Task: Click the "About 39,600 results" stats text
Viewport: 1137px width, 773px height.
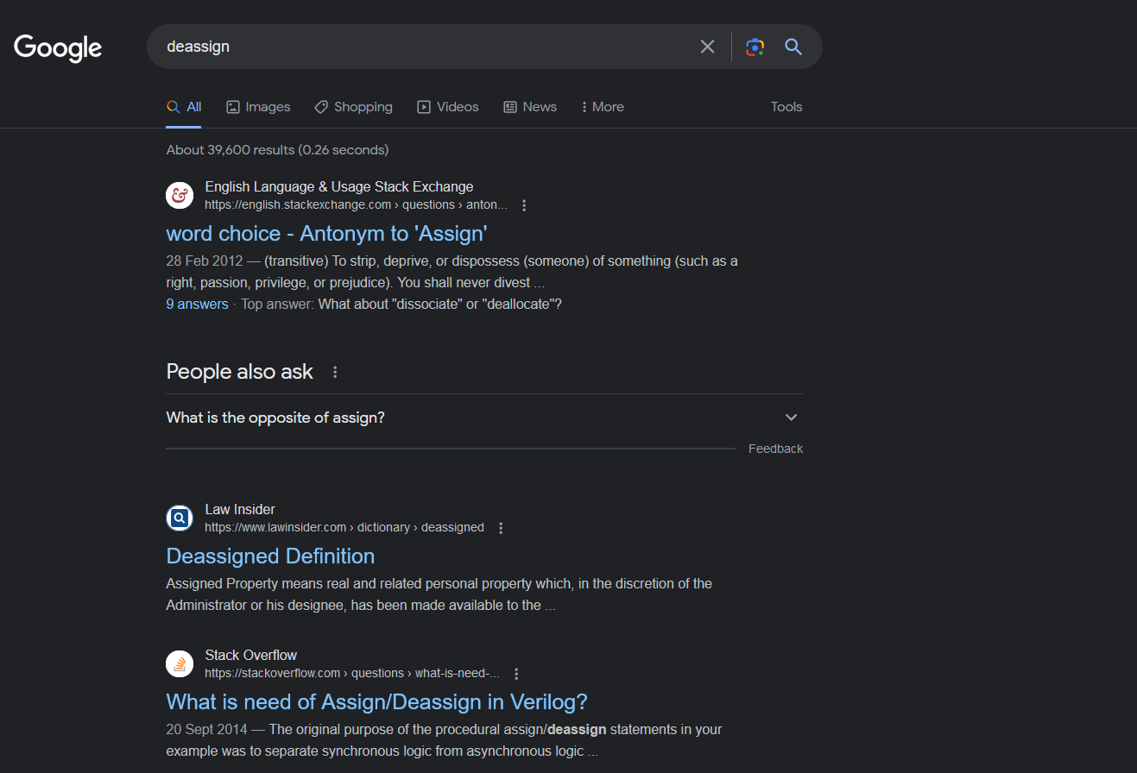Action: 277,150
